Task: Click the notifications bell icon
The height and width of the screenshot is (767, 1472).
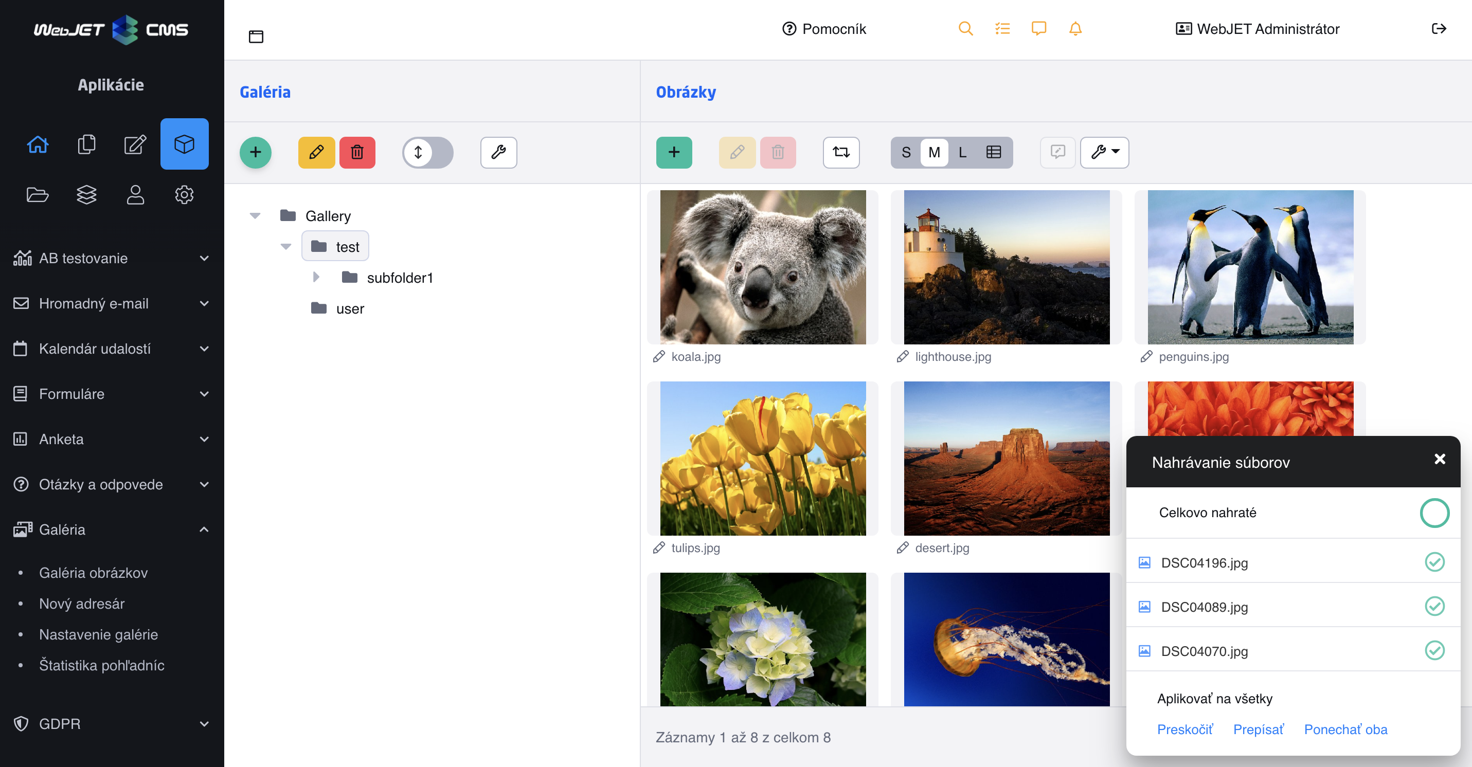Action: (x=1075, y=29)
